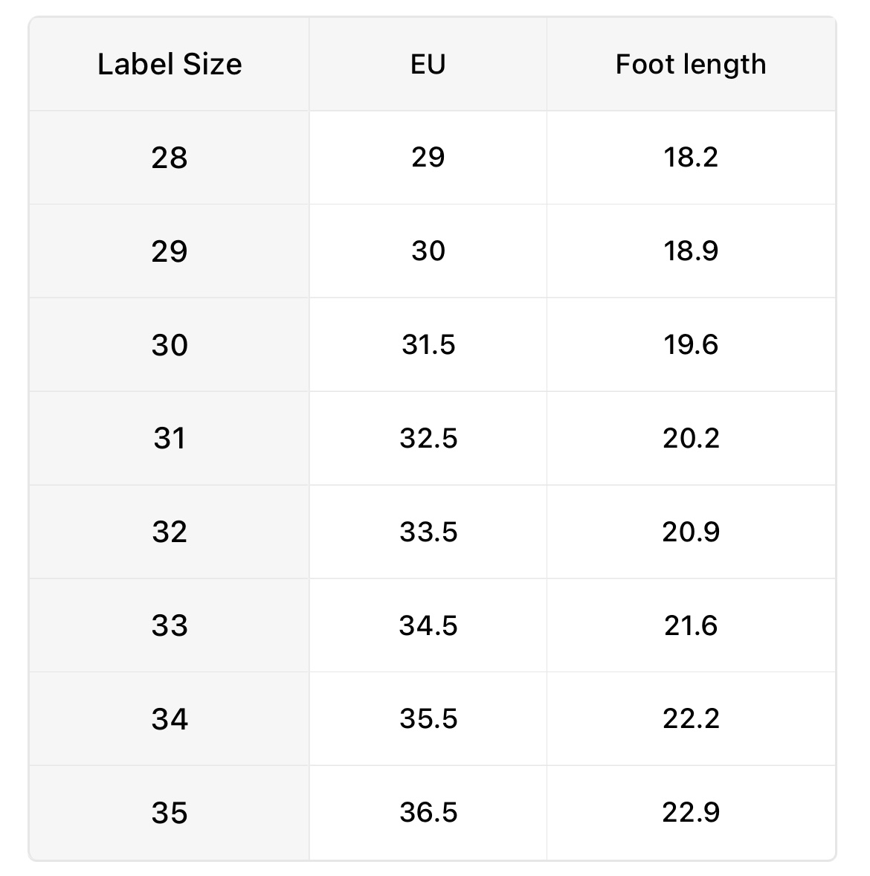Select label size 31 cell

(x=170, y=439)
